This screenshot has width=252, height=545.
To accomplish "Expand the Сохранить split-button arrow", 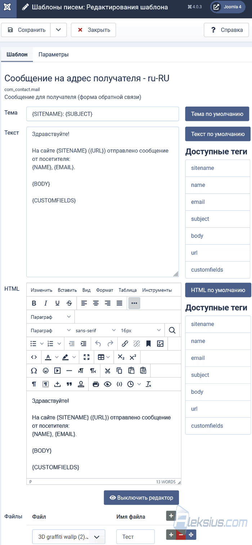I will pos(59,30).
